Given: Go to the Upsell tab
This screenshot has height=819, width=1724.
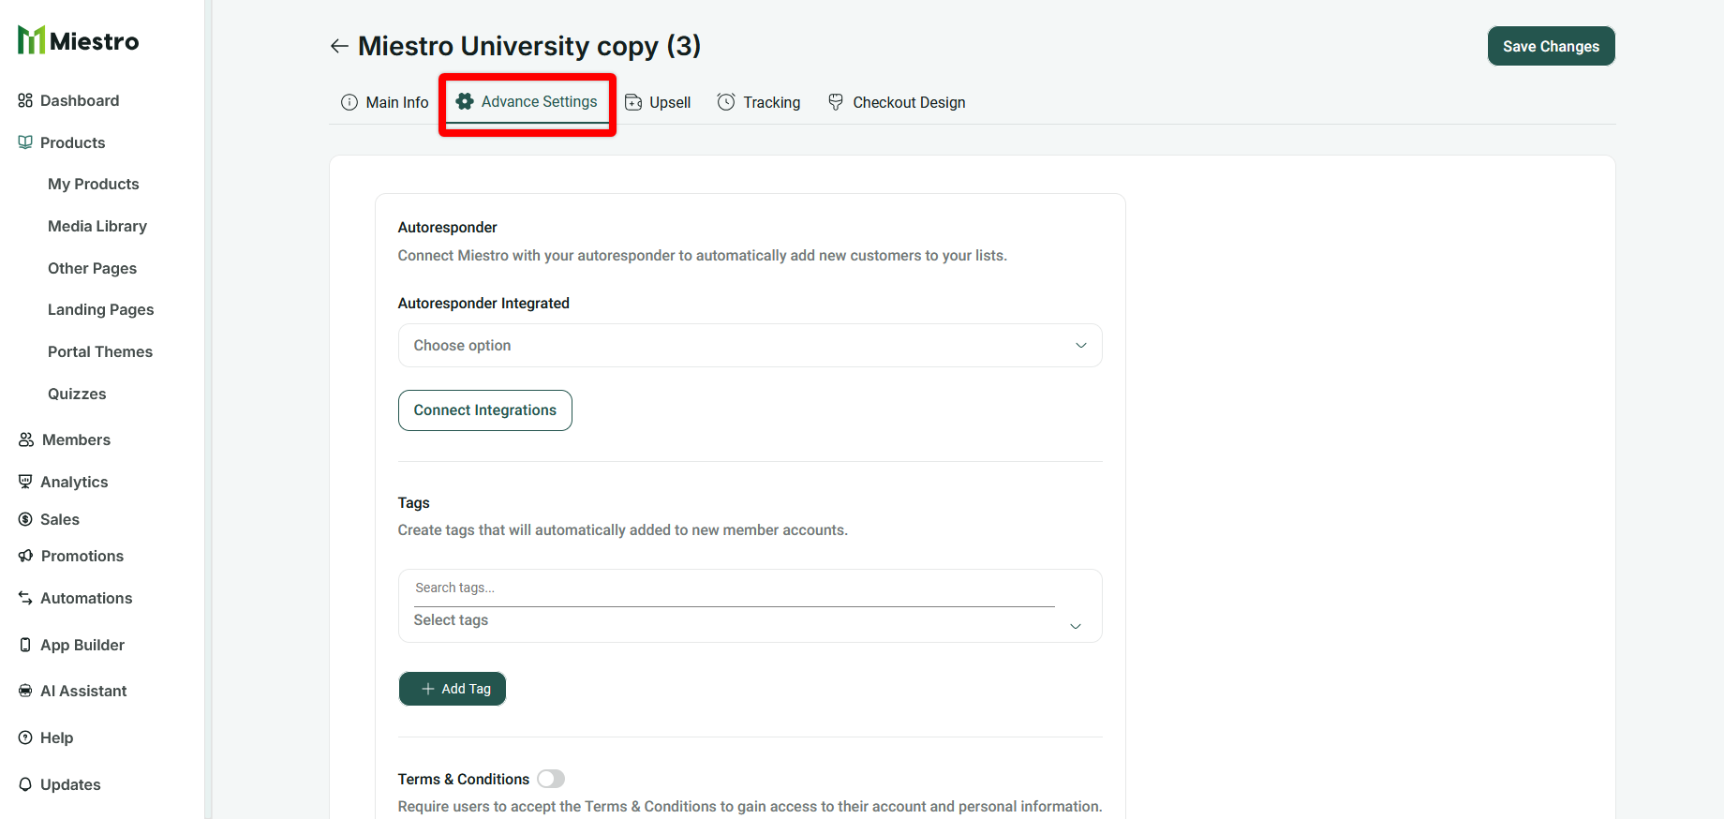Looking at the screenshot, I should pyautogui.click(x=658, y=102).
